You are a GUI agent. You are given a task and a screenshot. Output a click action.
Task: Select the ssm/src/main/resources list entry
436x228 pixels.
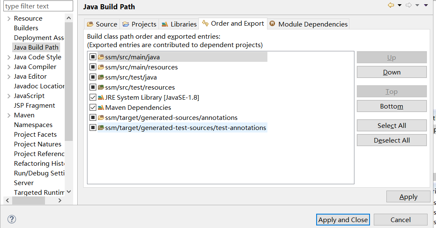141,67
